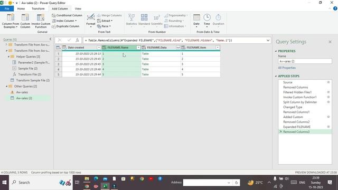This screenshot has width=338, height=190.
Task: Open Parse dropdown menu
Action: pyautogui.click(x=104, y=26)
